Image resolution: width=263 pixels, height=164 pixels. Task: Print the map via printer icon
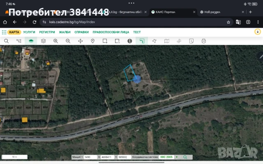click(x=204, y=41)
